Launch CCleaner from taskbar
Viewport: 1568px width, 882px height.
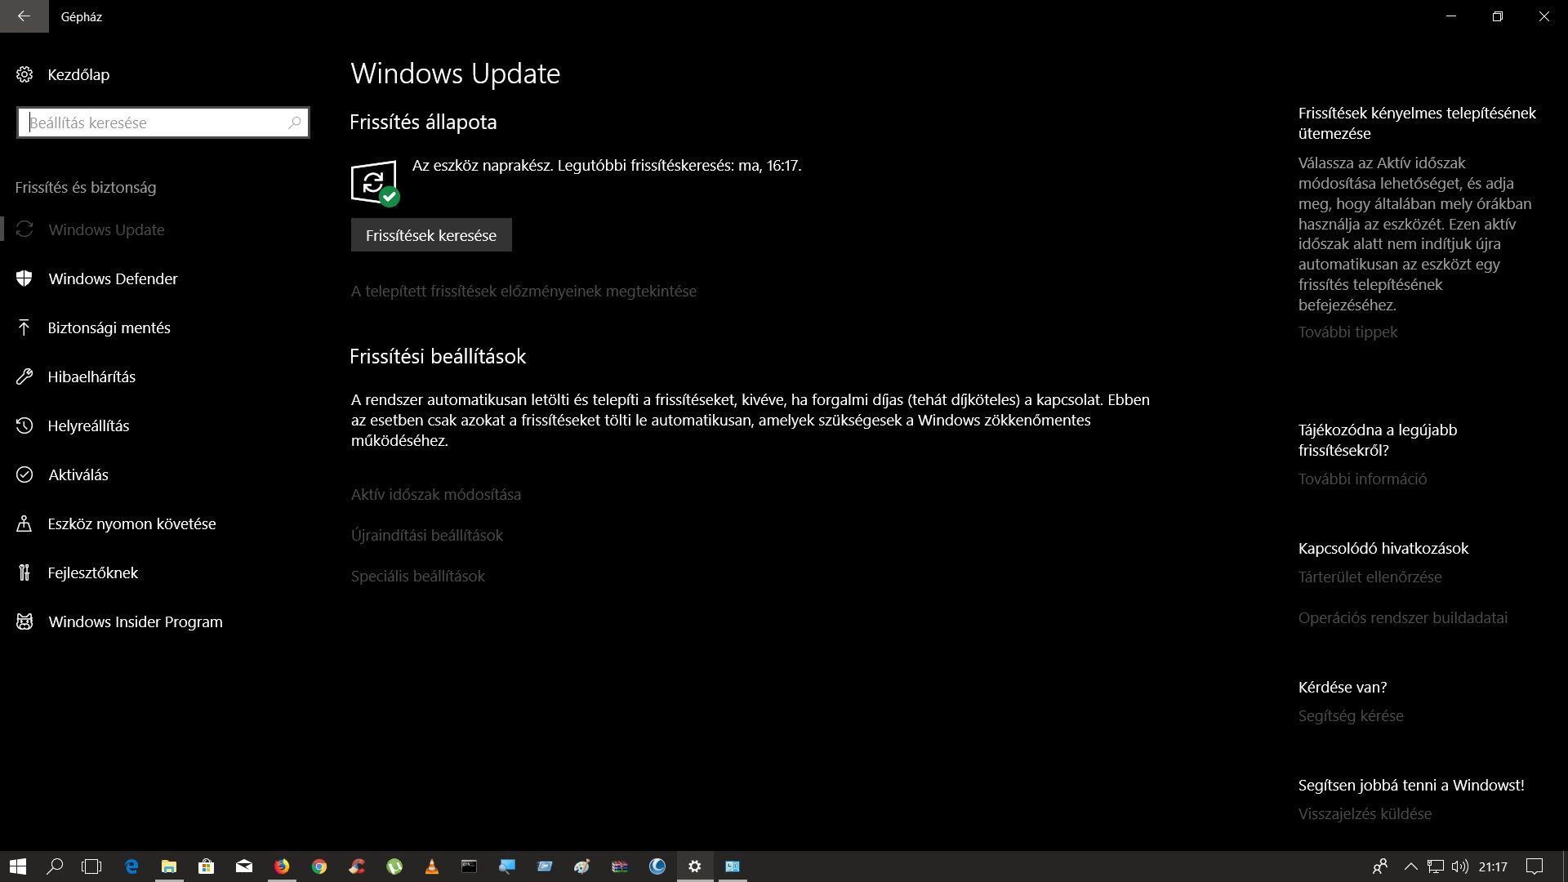[x=357, y=866]
